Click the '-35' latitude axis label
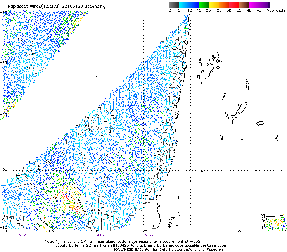 pyautogui.click(x=3, y=169)
